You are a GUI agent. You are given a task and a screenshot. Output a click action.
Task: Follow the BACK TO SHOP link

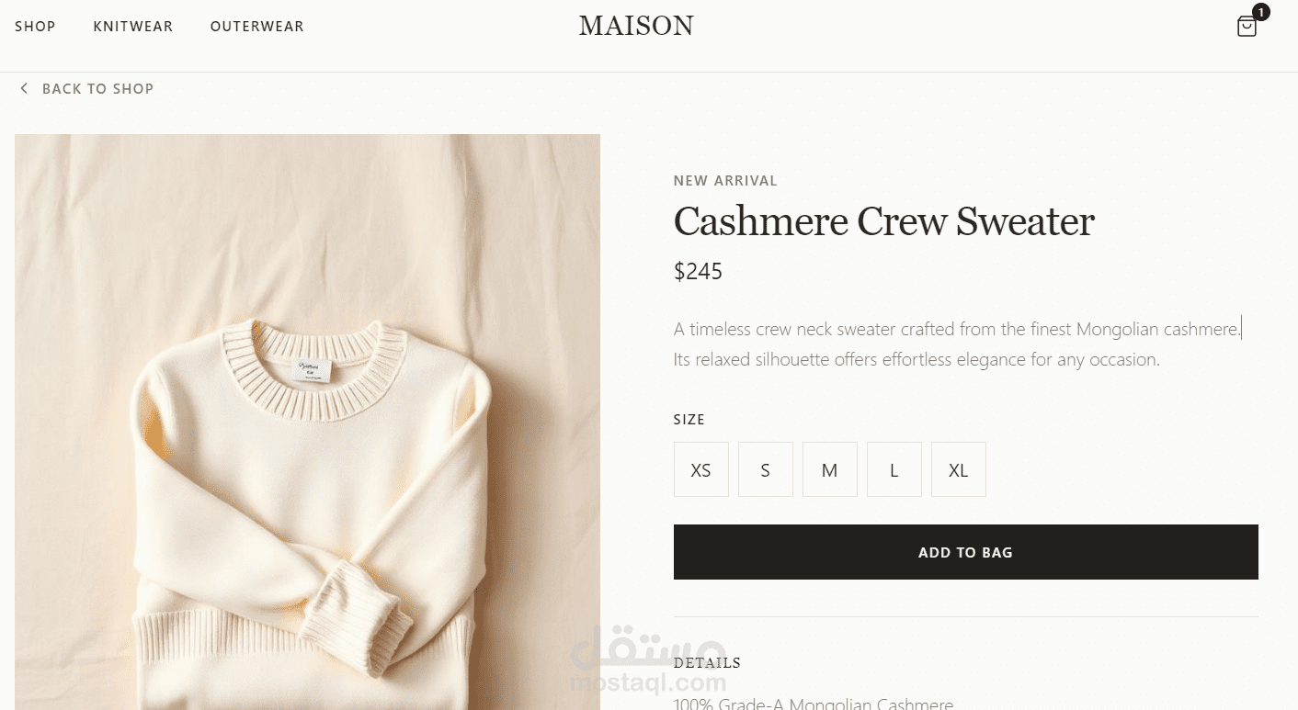97,88
